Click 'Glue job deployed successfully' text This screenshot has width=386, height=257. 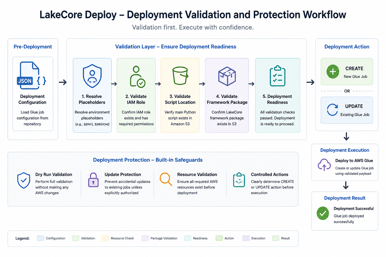(x=349, y=219)
